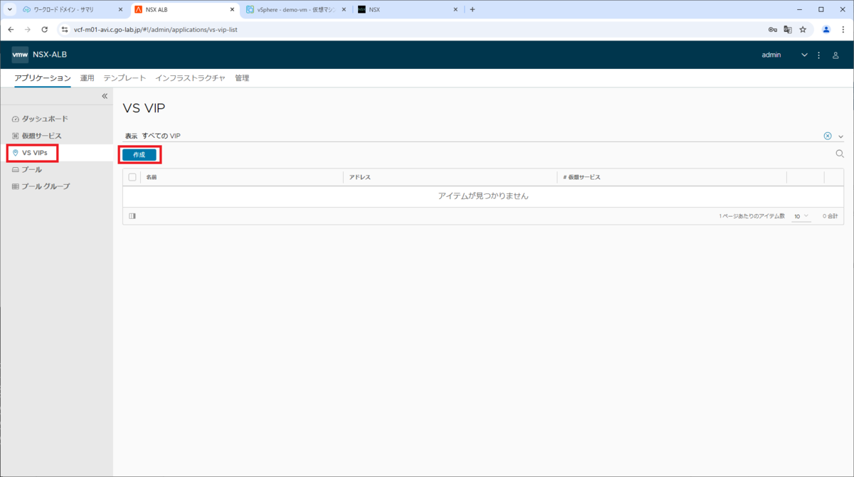The width and height of the screenshot is (854, 477).
Task: Sort by 名前 column header
Action: pos(152,177)
